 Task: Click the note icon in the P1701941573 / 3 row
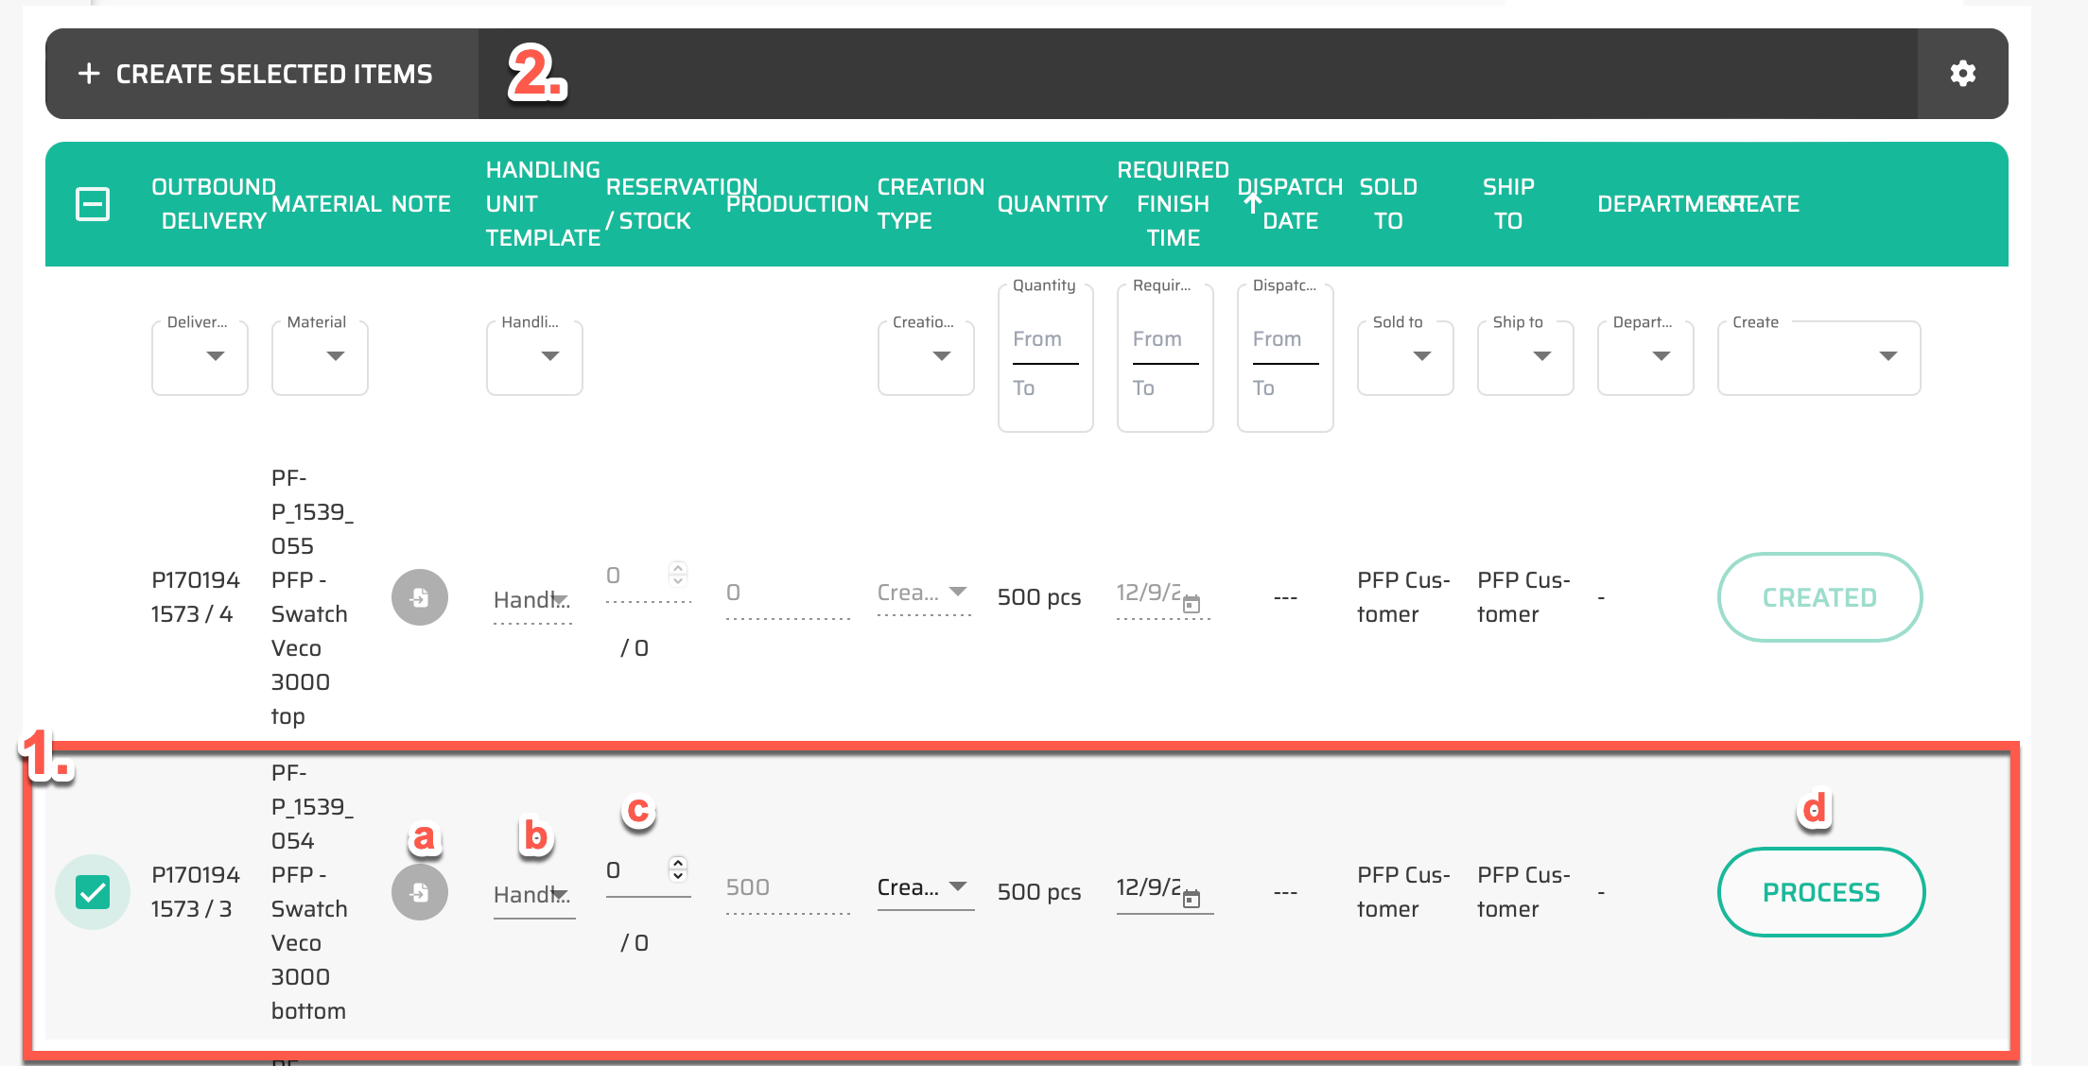(x=420, y=892)
